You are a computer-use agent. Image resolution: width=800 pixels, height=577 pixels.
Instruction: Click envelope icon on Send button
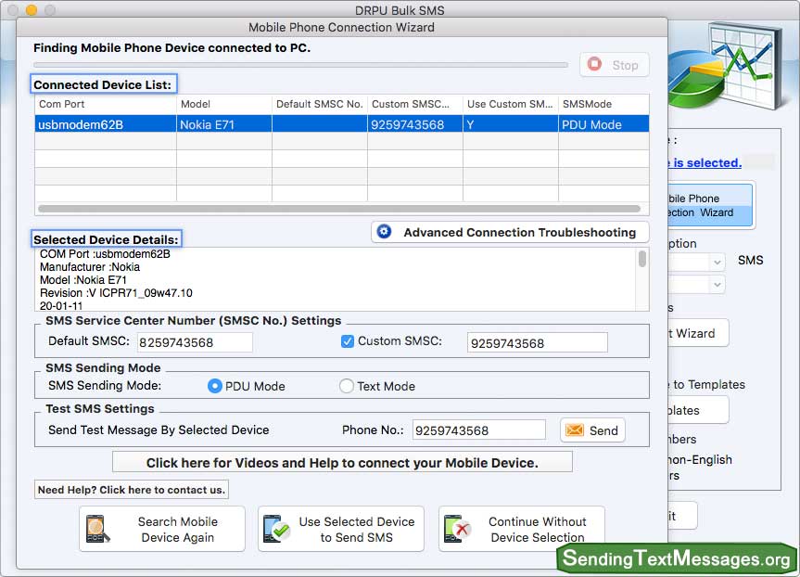click(x=575, y=430)
